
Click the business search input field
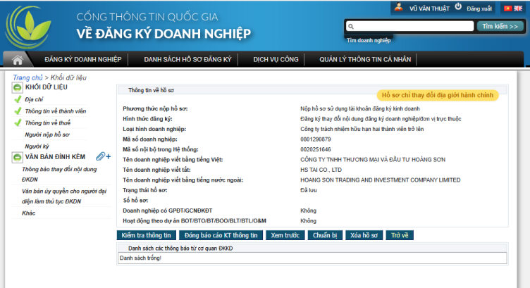(409, 26)
